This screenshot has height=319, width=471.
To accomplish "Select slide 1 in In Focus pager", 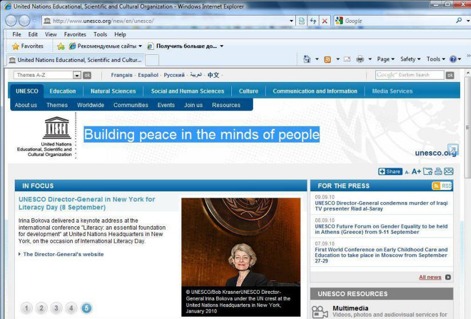I will pos(26,308).
